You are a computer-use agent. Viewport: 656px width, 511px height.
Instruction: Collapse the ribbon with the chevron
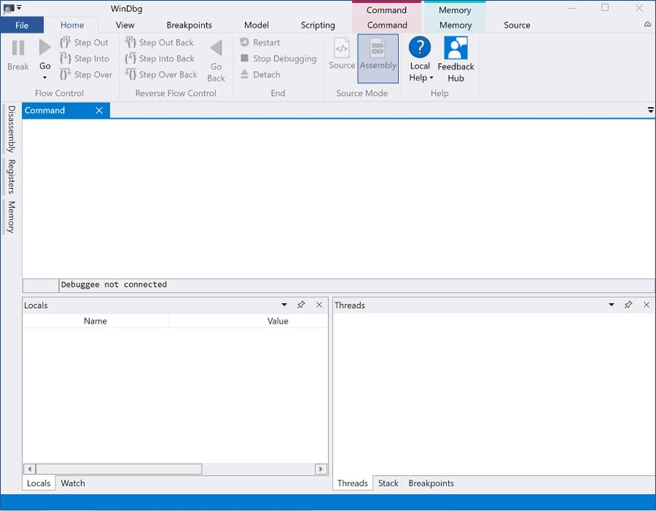[647, 25]
